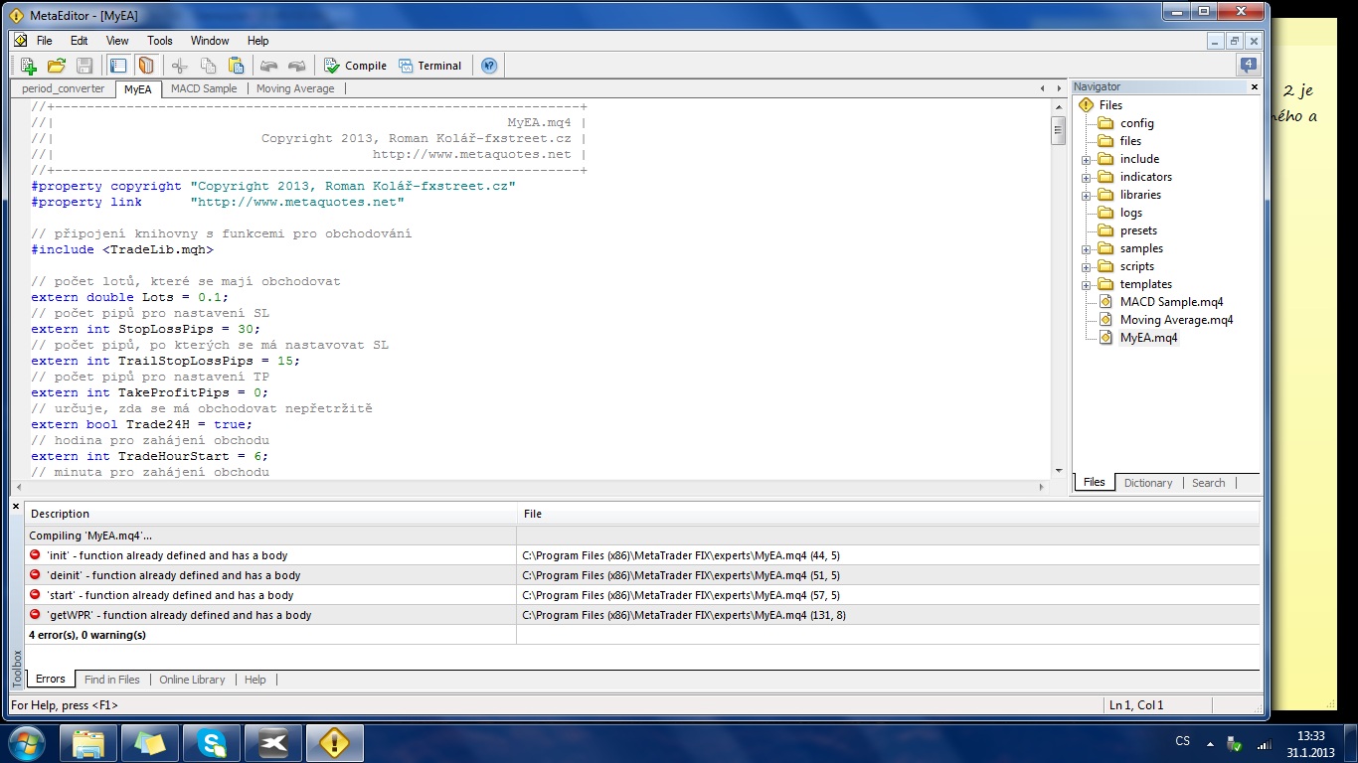1358x763 pixels.
Task: Close the Toolbox panel with the x
Action: [x=16, y=507]
